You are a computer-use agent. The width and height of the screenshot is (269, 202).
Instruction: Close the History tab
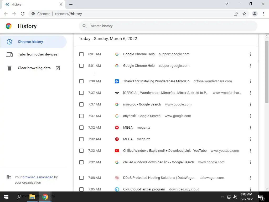[x=61, y=4]
